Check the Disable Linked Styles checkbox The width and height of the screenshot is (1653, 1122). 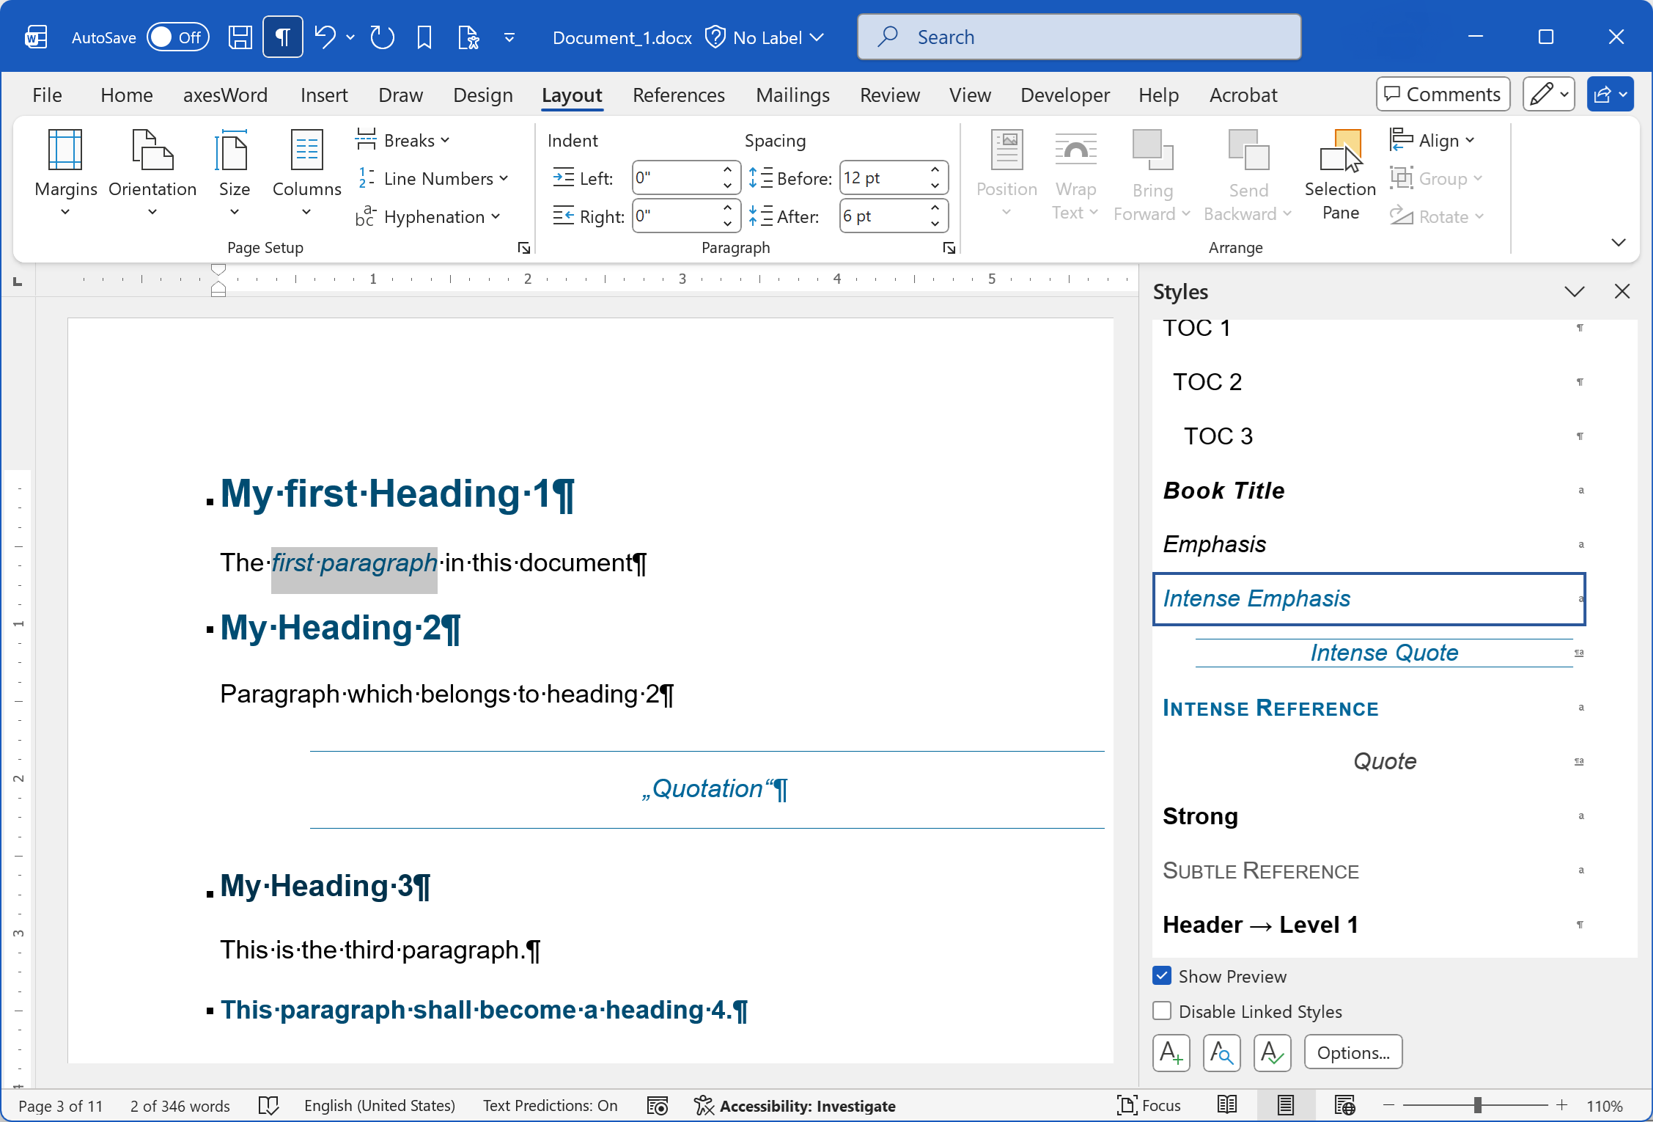[1162, 1011]
